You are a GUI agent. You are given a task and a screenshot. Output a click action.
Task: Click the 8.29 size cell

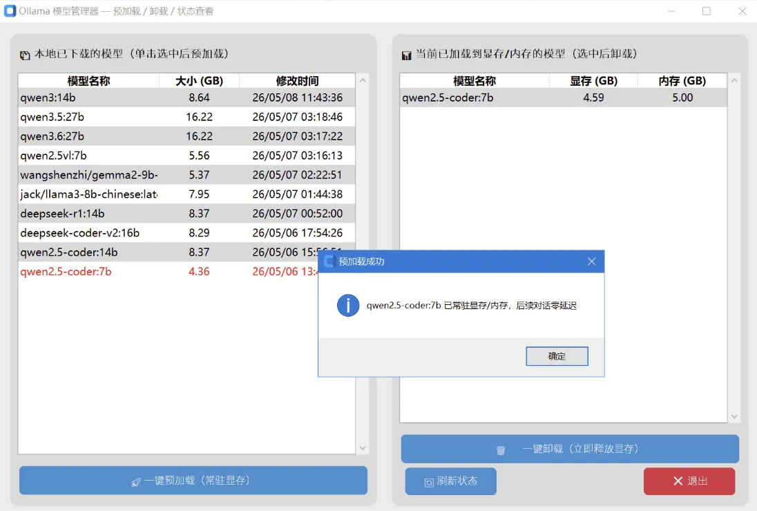199,233
